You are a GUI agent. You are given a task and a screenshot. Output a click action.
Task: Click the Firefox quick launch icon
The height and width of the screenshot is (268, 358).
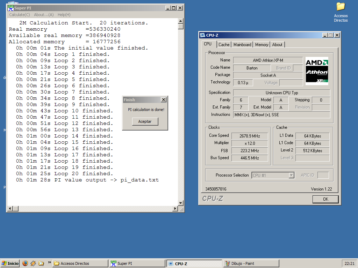pos(25,263)
